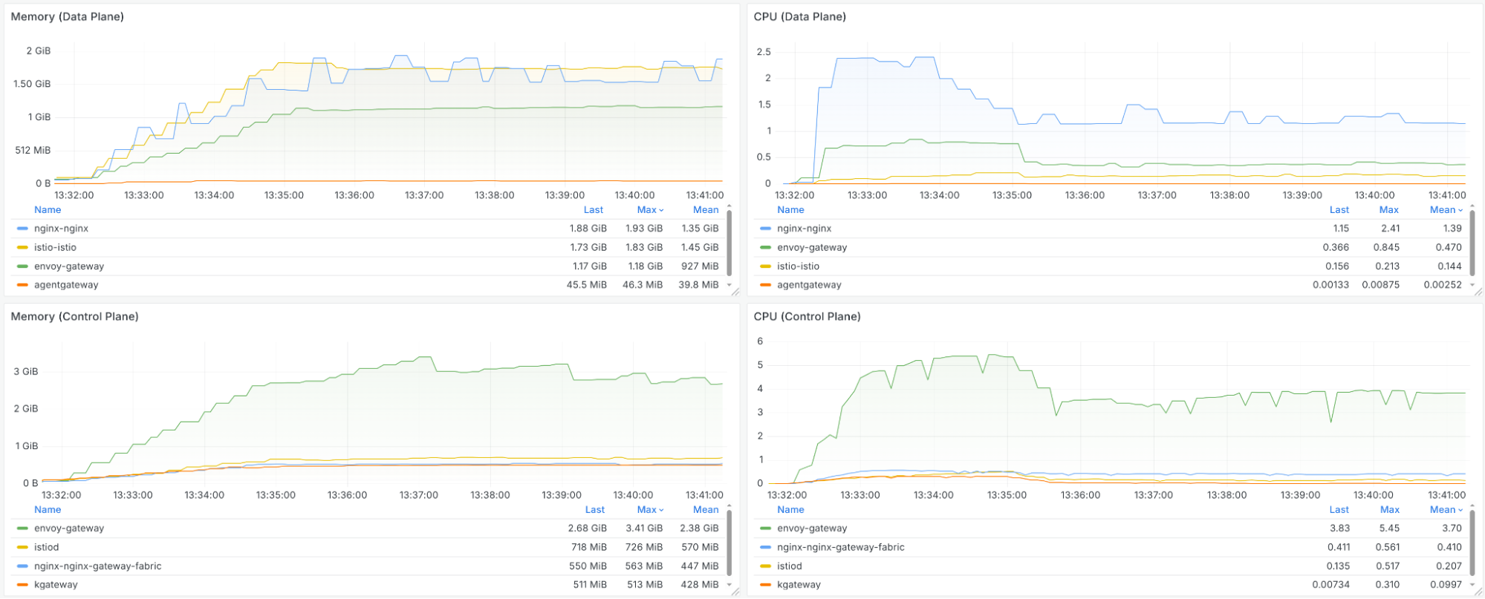Viewport: 1485px width, 599px height.
Task: Click green envoy-gateway color swatch in CPU (Control Plane)
Action: point(765,528)
